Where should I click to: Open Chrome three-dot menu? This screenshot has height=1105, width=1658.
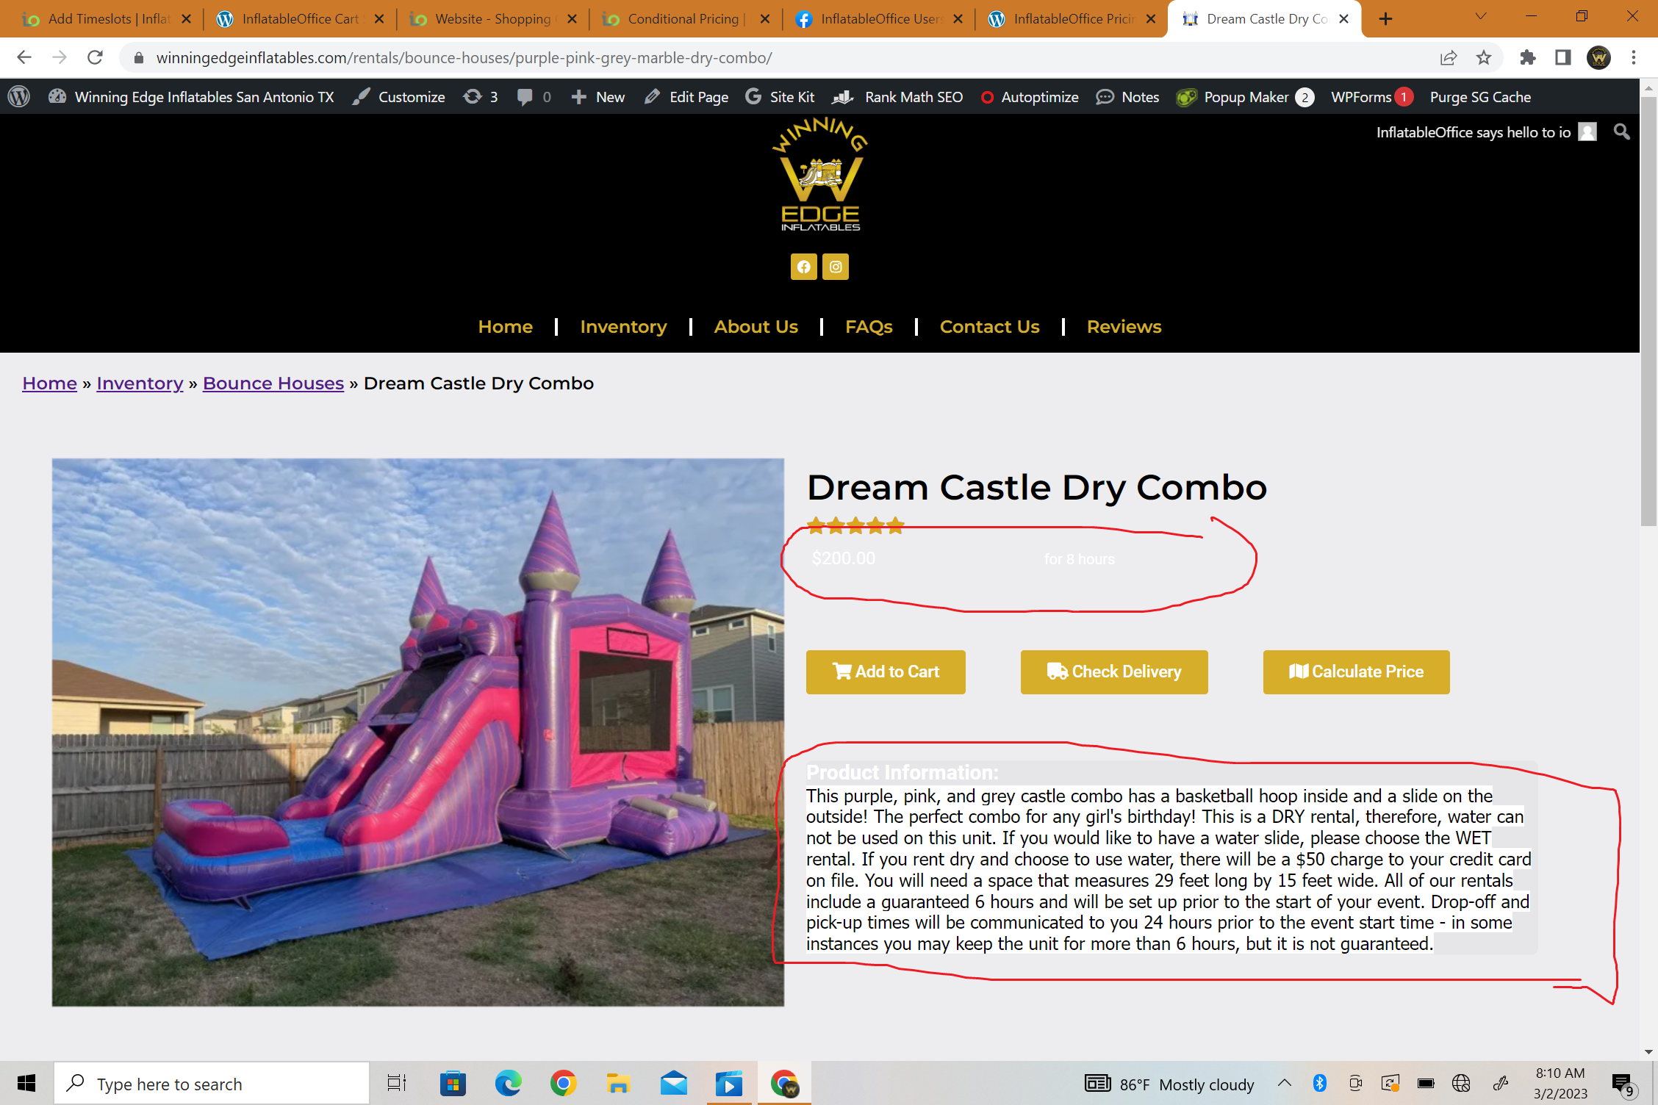coord(1634,57)
